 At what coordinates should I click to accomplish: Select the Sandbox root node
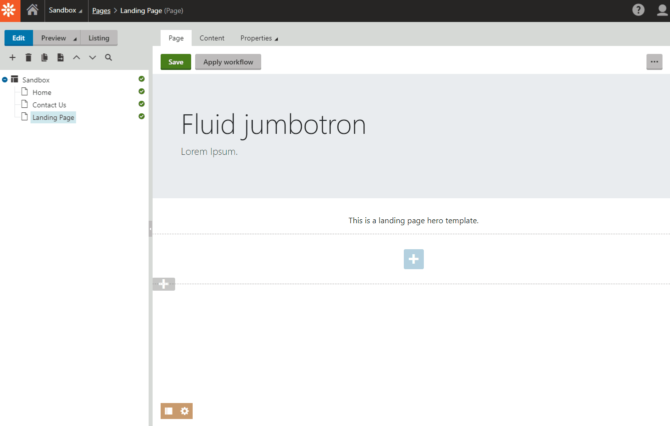click(36, 80)
